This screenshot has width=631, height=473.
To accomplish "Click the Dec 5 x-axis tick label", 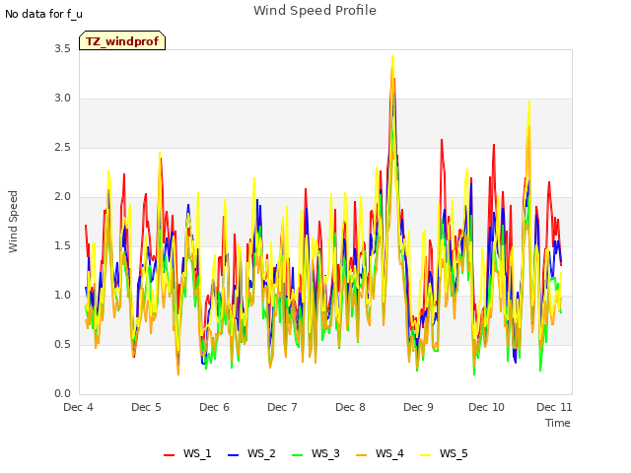I will 146,407.
